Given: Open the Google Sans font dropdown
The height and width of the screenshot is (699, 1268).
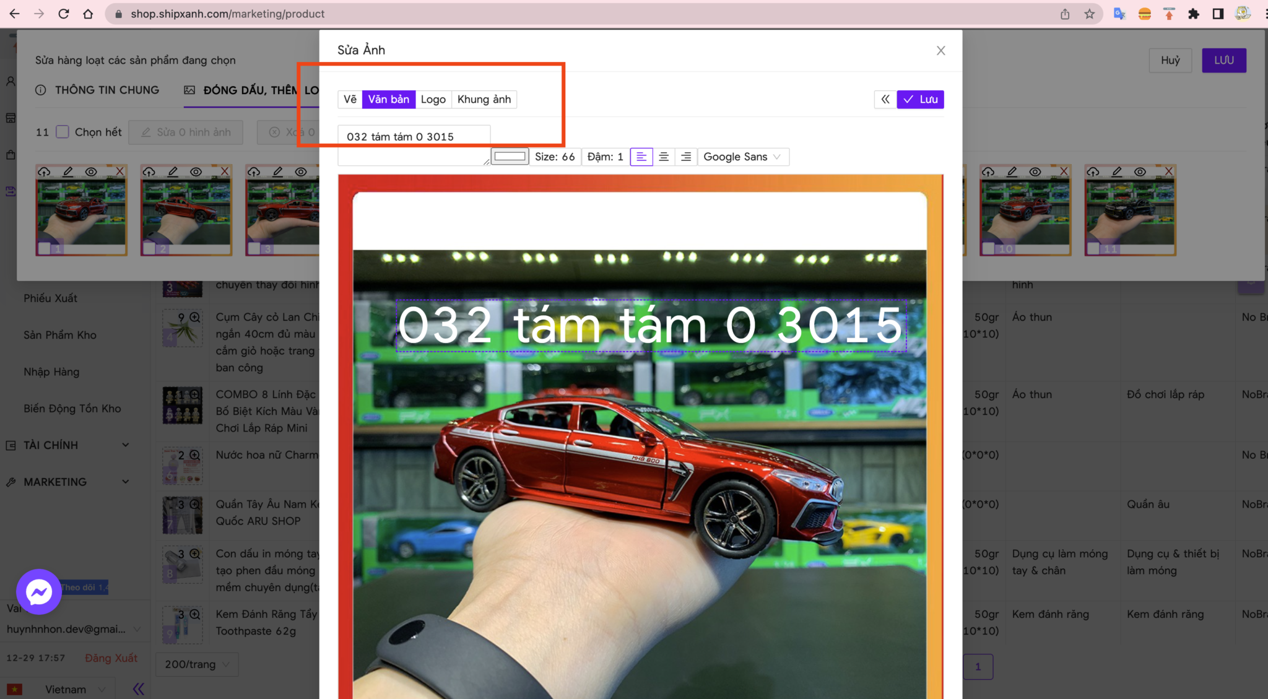Looking at the screenshot, I should click(742, 157).
